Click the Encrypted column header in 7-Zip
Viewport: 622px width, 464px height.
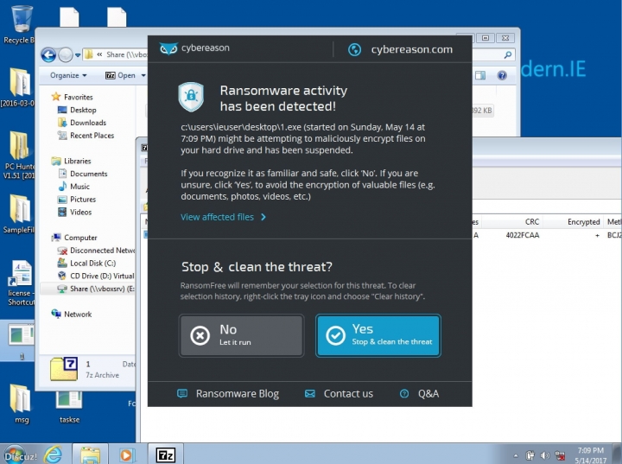click(583, 221)
